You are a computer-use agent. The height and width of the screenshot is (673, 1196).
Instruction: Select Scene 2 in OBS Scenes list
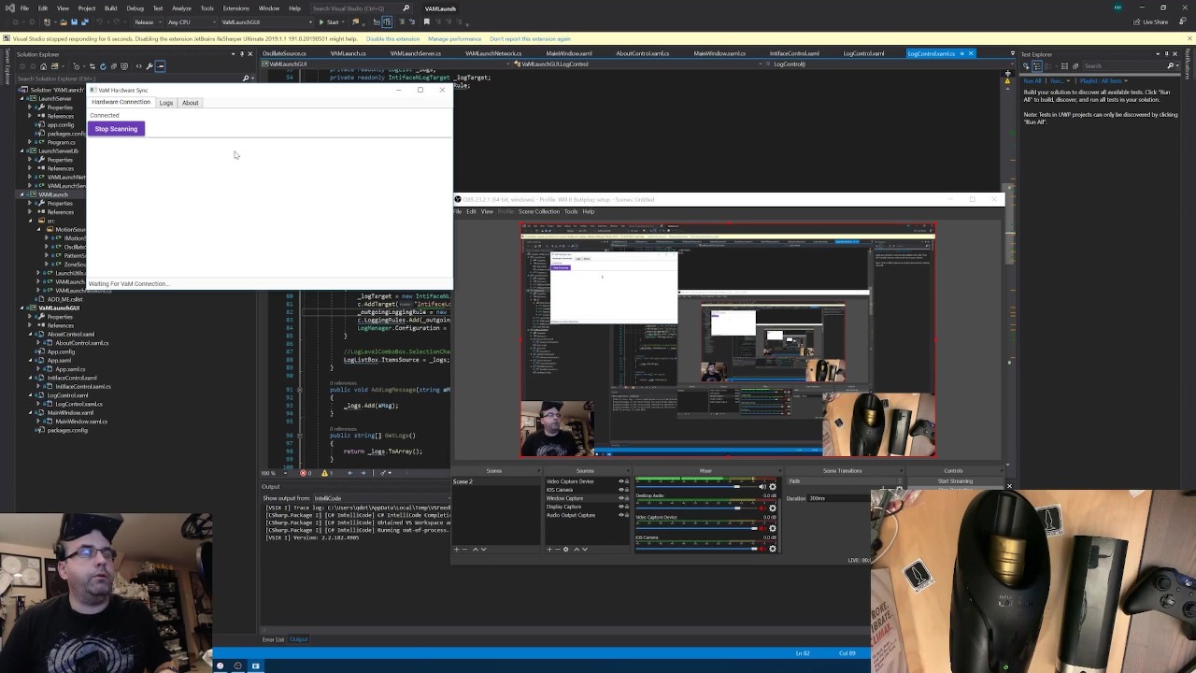click(x=495, y=481)
